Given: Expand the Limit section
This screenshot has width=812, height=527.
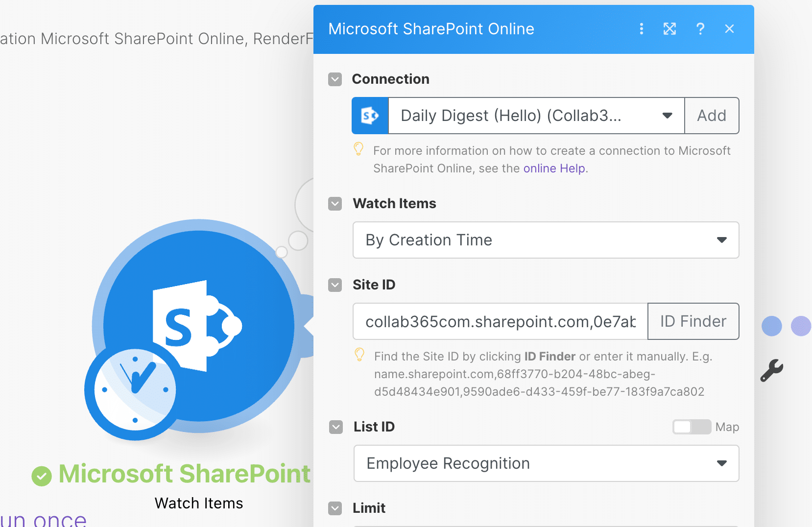Looking at the screenshot, I should [335, 508].
